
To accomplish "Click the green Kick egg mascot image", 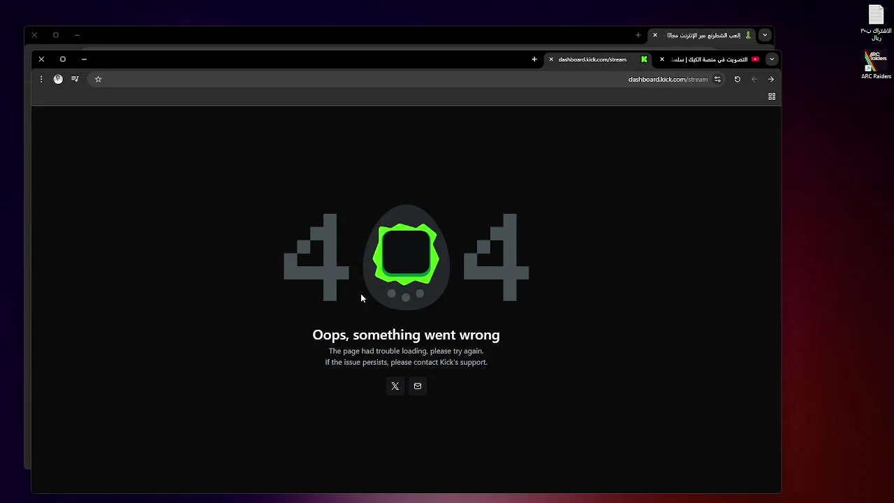I will pos(406,257).
